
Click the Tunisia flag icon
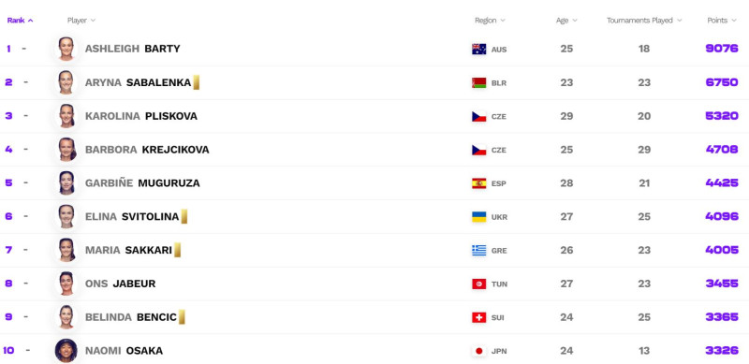click(x=478, y=284)
